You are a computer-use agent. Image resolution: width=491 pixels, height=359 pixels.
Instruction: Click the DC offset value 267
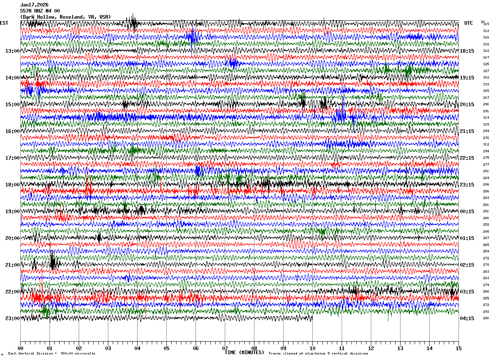(x=486, y=238)
